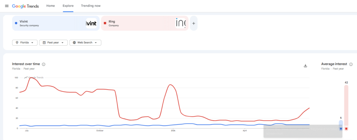Click the October label on the chart axis
357x140 pixels.
tap(100, 131)
